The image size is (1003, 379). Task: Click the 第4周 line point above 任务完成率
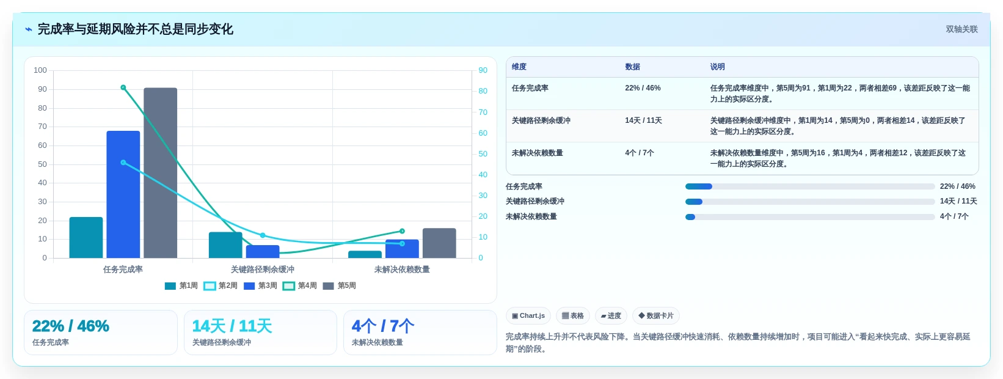(x=123, y=87)
